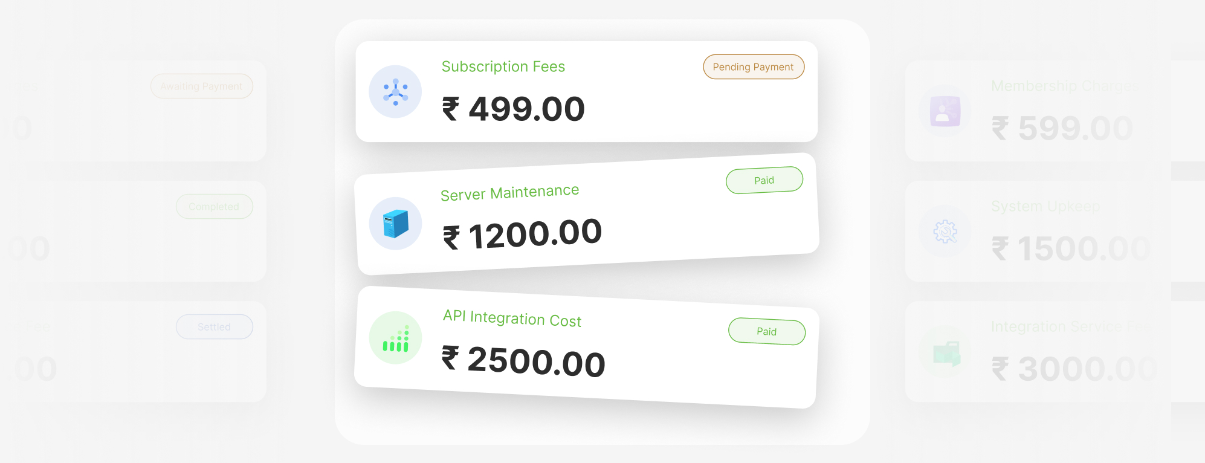Click the System Upkeep gear icon
1205x463 pixels.
click(x=945, y=231)
